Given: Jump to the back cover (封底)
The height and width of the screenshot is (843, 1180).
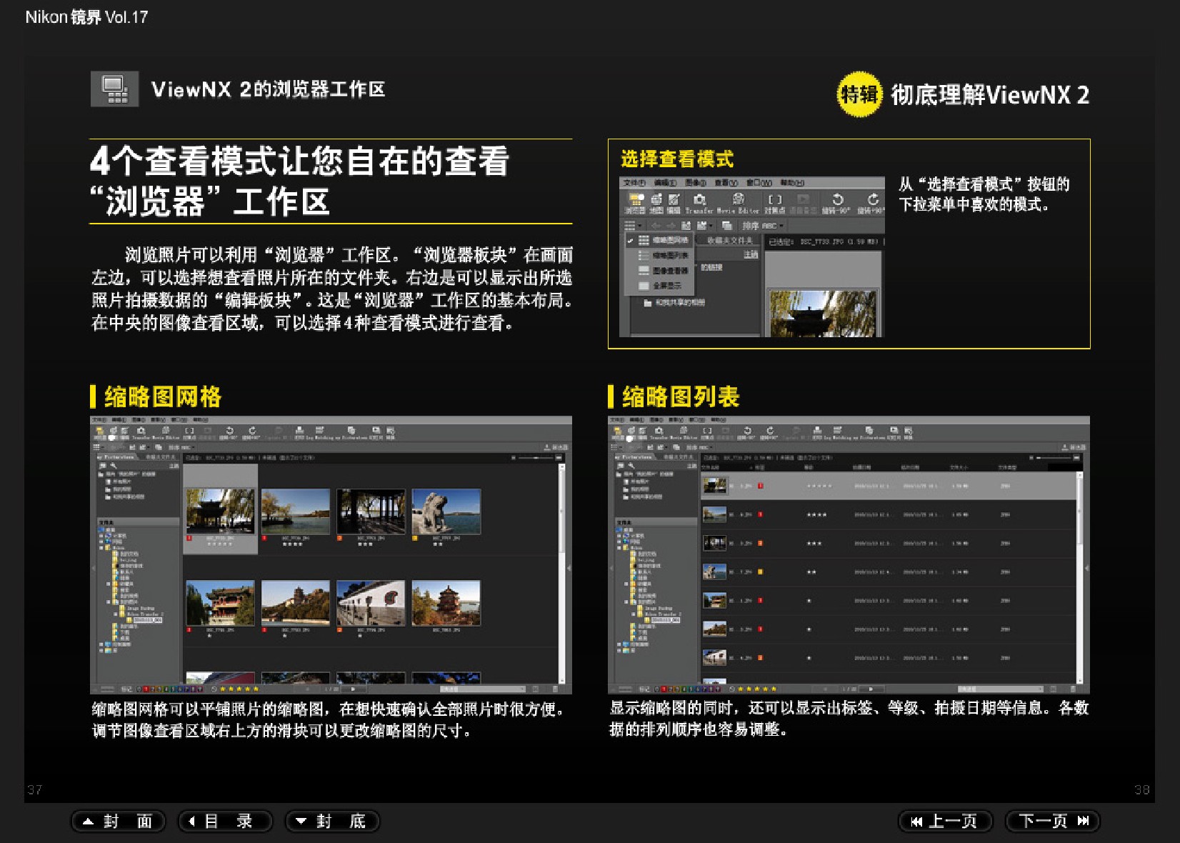Looking at the screenshot, I should click(332, 822).
